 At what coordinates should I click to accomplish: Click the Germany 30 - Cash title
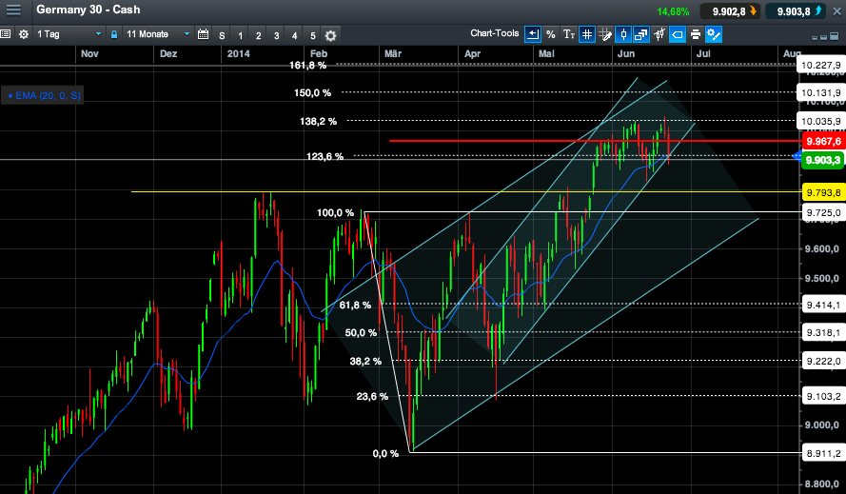[88, 10]
